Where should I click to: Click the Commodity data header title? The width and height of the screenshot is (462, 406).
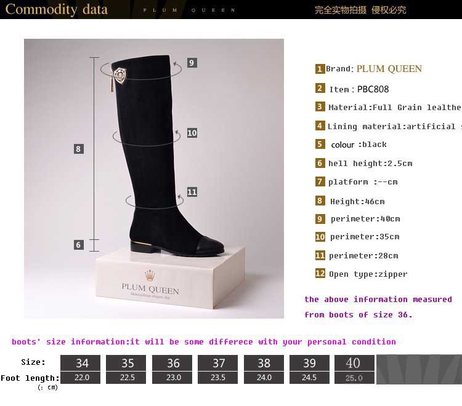pos(57,9)
